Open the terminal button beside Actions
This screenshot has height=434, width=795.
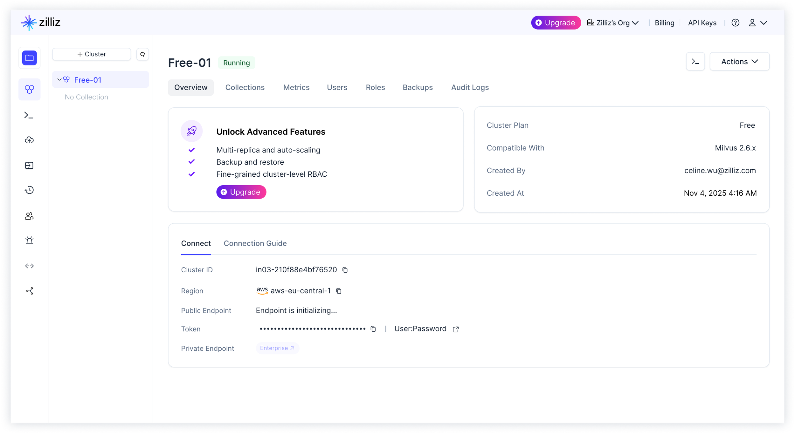695,62
